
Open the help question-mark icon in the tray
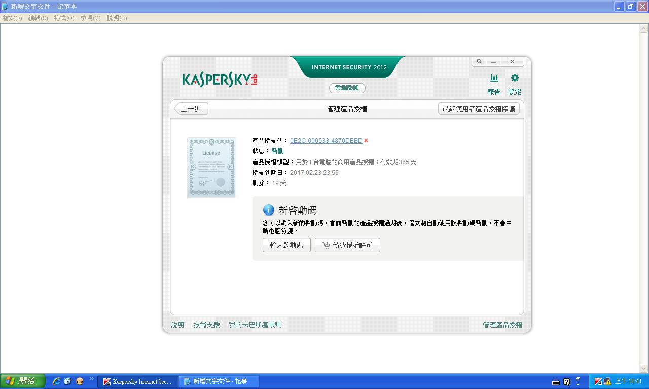pyautogui.click(x=566, y=382)
